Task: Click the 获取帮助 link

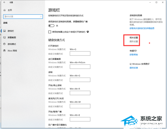Action: click(x=134, y=55)
